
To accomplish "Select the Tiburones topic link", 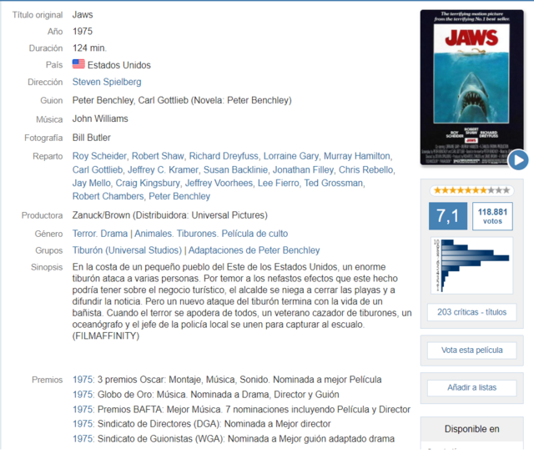I will [x=197, y=234].
